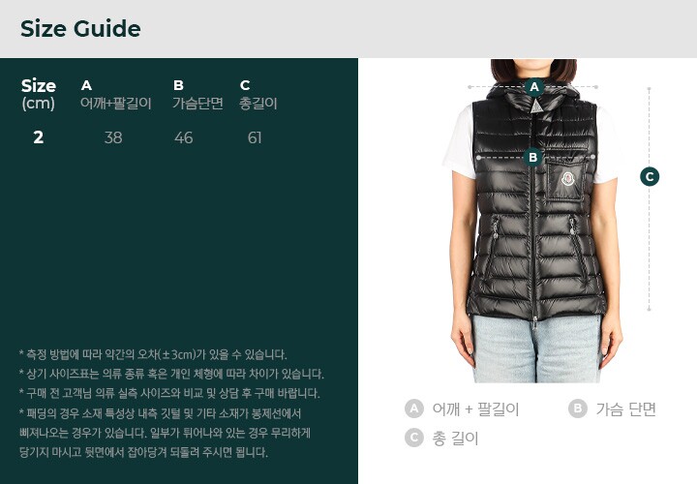Click the value 46 in the table

pos(184,137)
